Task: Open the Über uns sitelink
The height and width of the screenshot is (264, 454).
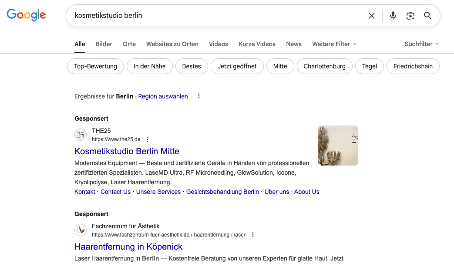Action: point(277,192)
